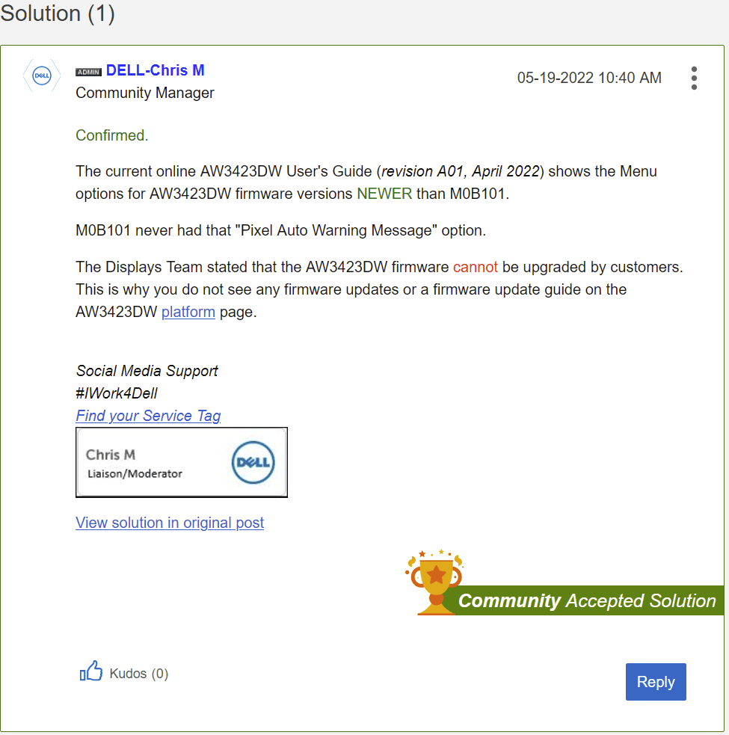The width and height of the screenshot is (729, 735).
Task: Click the Chris M Liaison/Moderator signature image
Action: 182,462
